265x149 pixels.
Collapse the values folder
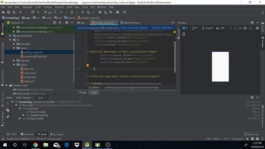[x=14, y=65]
